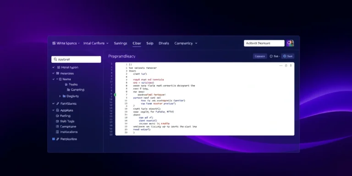The height and width of the screenshot is (176, 352).
Task: Click the White Spancs logo icon
Action: coord(54,44)
